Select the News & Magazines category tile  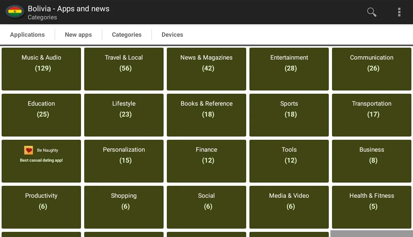tap(206, 69)
